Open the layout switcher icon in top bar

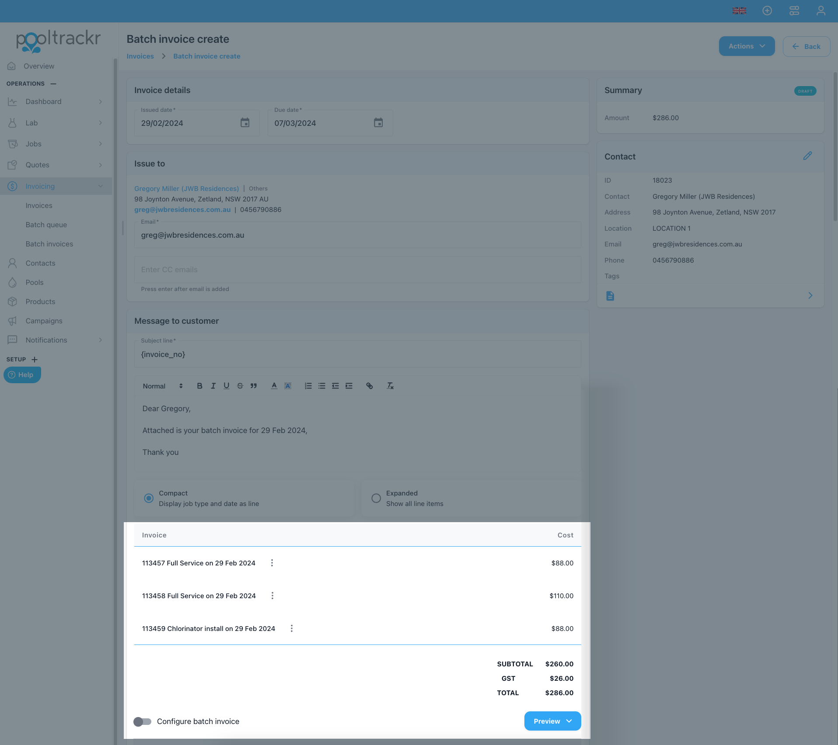point(794,11)
